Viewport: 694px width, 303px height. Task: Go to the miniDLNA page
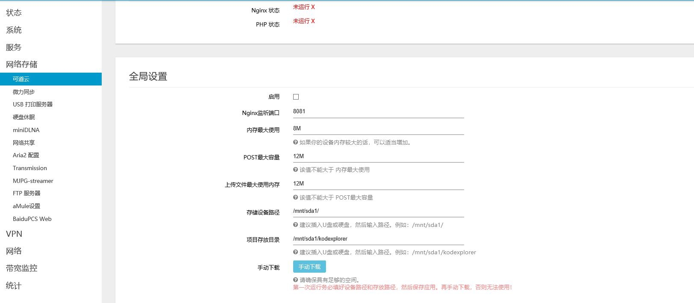click(x=26, y=130)
